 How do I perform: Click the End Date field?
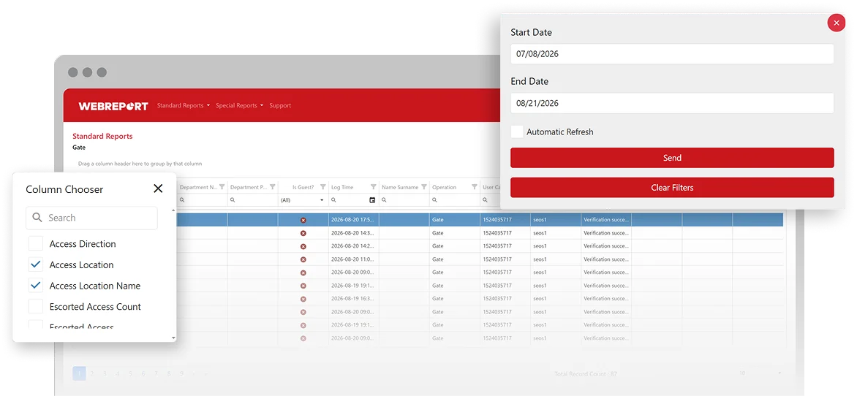[672, 103]
